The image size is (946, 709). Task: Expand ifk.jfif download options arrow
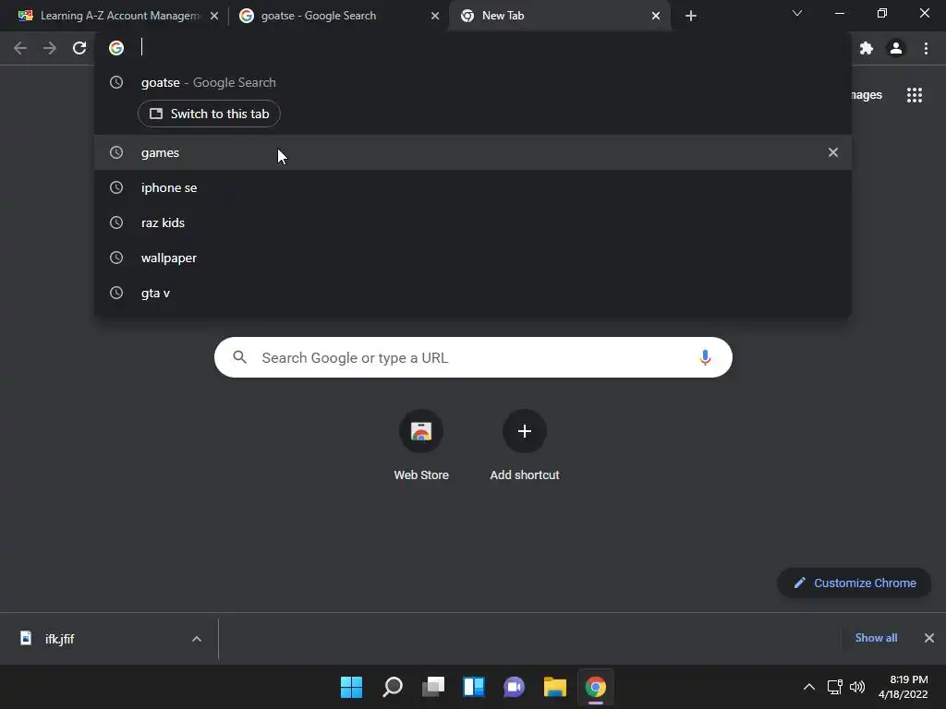point(197,639)
